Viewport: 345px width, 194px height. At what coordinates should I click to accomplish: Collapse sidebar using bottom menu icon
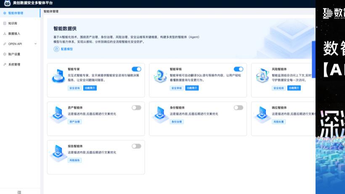coord(19,192)
